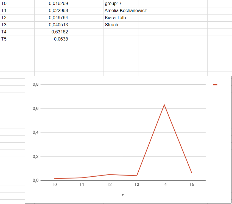Select the 0,4 vertical axis label
The height and width of the screenshot is (204, 232).
[36, 133]
